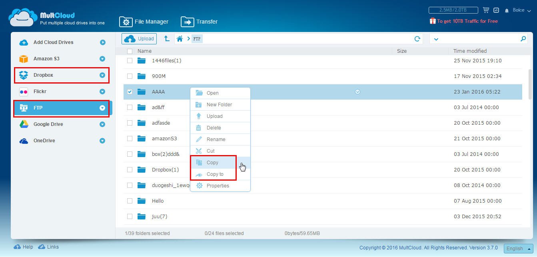Click the shopping cart icon

486,10
